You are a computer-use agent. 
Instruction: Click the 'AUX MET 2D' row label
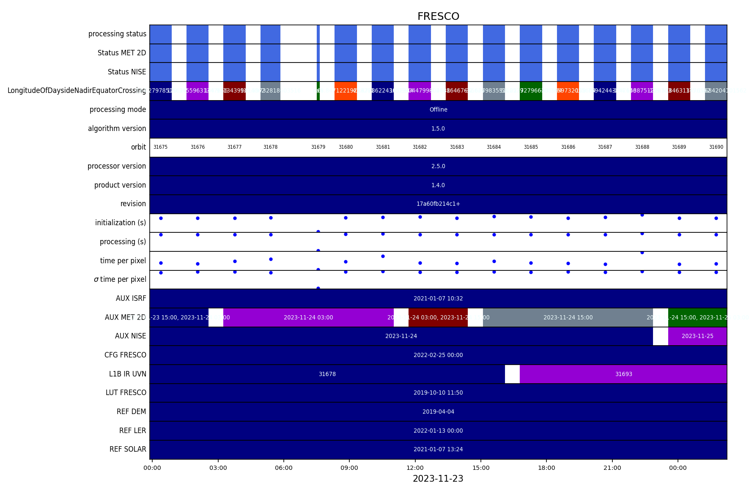click(x=125, y=317)
